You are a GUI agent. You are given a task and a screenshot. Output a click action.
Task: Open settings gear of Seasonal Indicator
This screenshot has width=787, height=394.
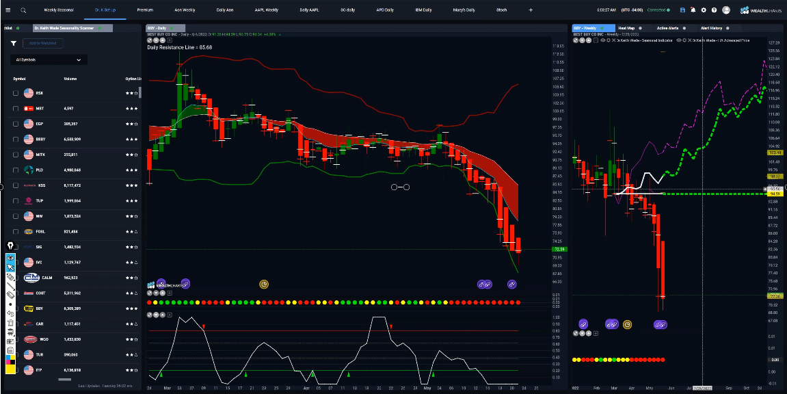click(x=608, y=40)
